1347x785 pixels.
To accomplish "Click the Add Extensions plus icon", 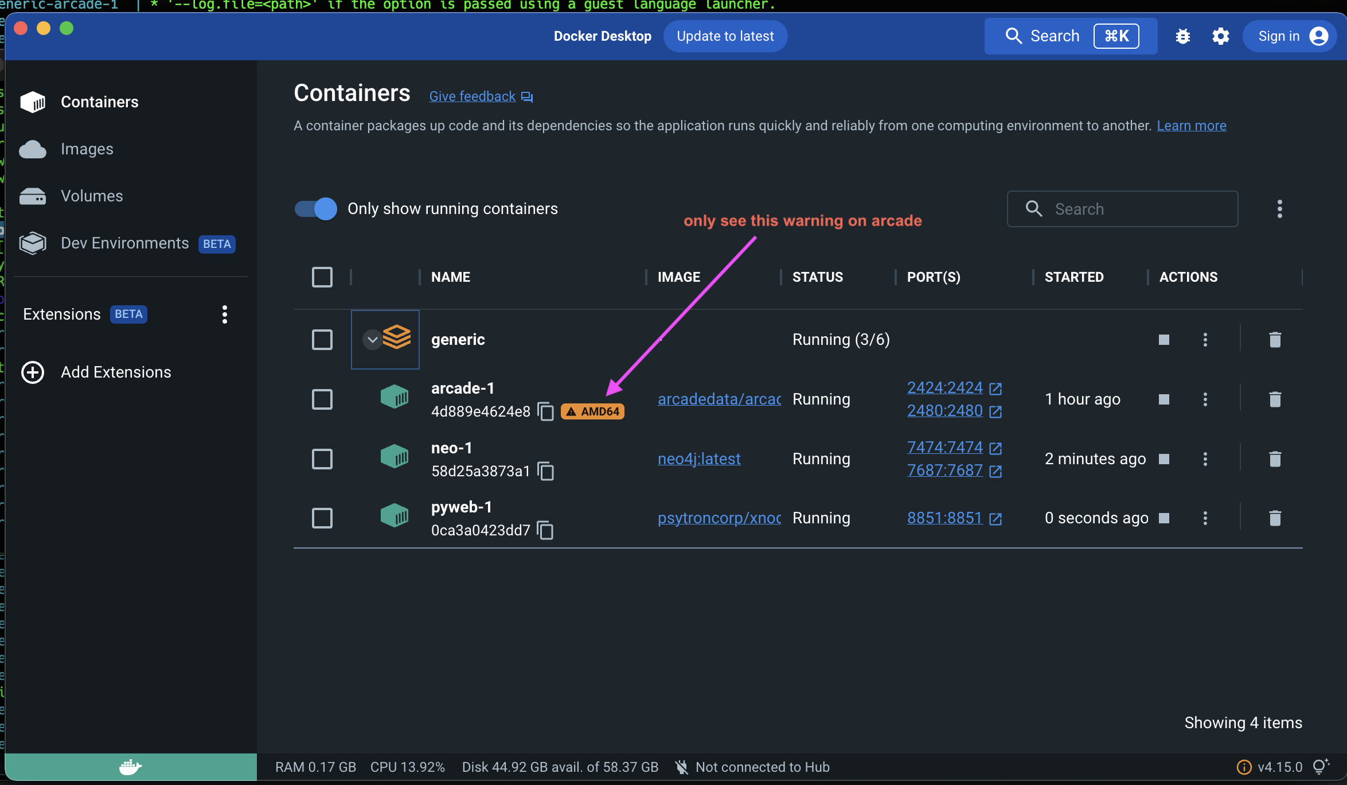I will click(x=33, y=372).
